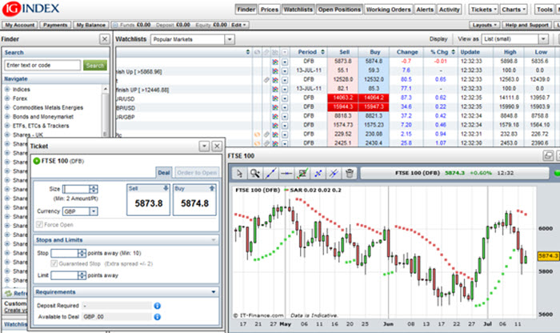The height and width of the screenshot is (333, 560).
Task: Close the Finder panel
Action: point(105,39)
